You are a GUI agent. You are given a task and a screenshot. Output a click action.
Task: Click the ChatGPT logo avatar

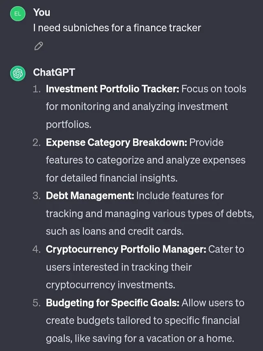tap(18, 73)
